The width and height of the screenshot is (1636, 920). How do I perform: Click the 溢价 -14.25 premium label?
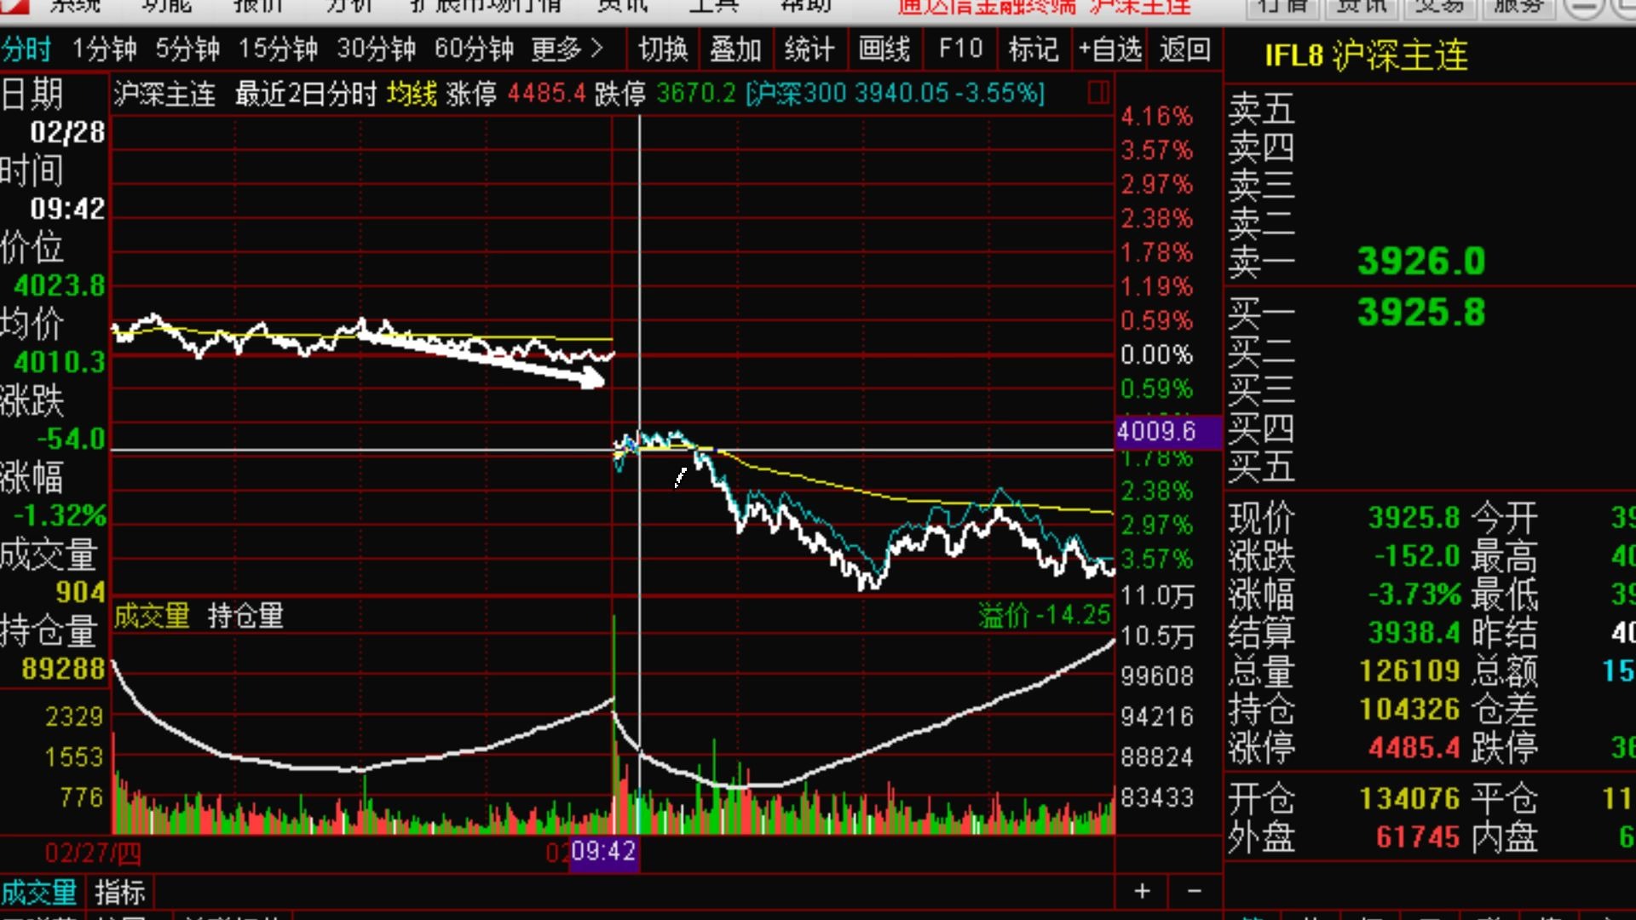1045,615
